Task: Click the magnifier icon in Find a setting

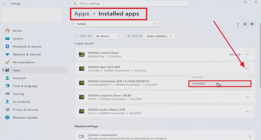Action: click(x=75, y=3)
